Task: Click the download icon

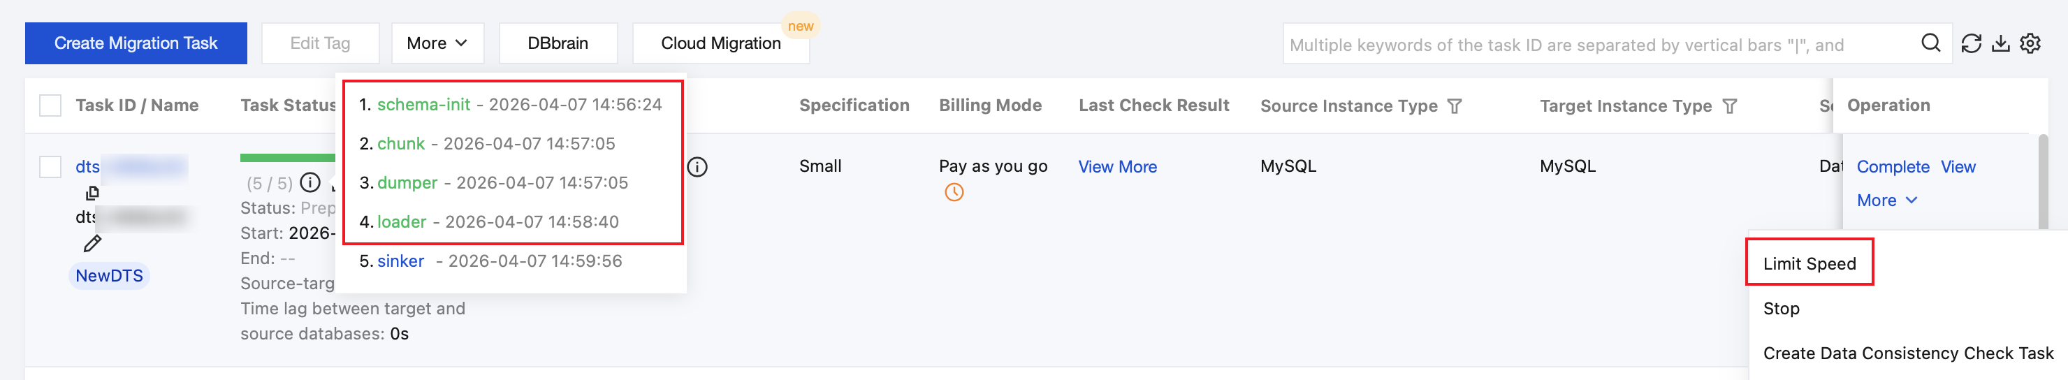Action: [2000, 43]
